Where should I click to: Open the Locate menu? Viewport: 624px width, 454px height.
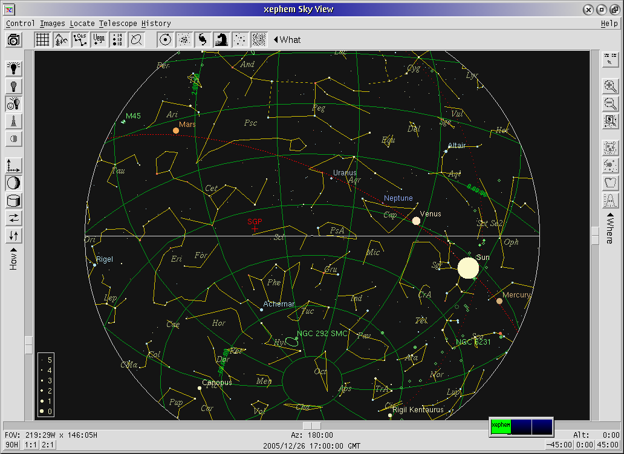tap(82, 24)
